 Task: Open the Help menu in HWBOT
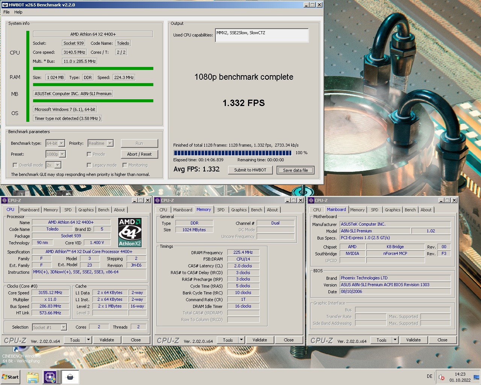pos(18,12)
